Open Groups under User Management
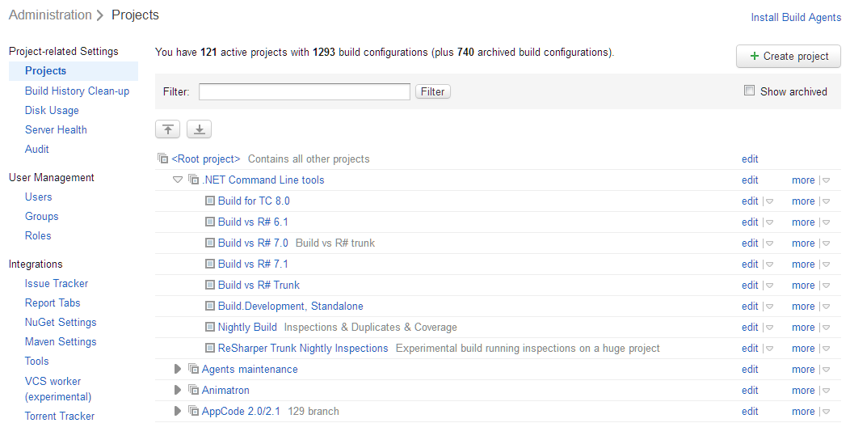The width and height of the screenshot is (850, 423). 42,217
